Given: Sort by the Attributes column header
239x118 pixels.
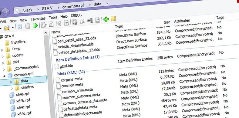Looking at the screenshot, I should tap(182, 21).
